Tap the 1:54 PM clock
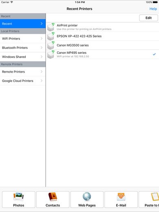This screenshot has height=212, width=159. tap(80, 2)
